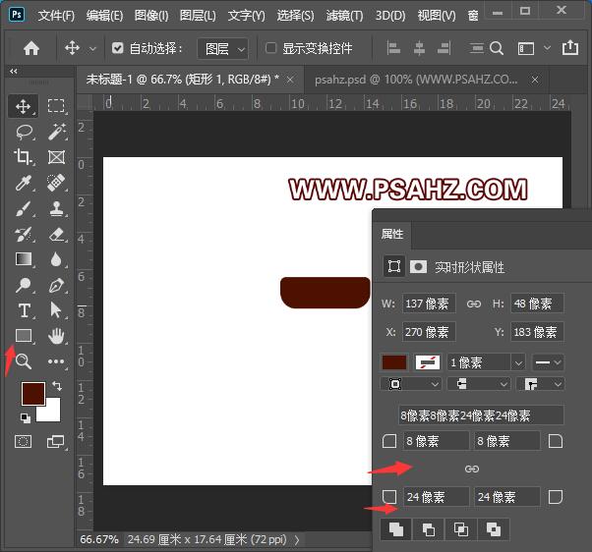
Task: Select the Move tool in the toolbox
Action: 23,106
